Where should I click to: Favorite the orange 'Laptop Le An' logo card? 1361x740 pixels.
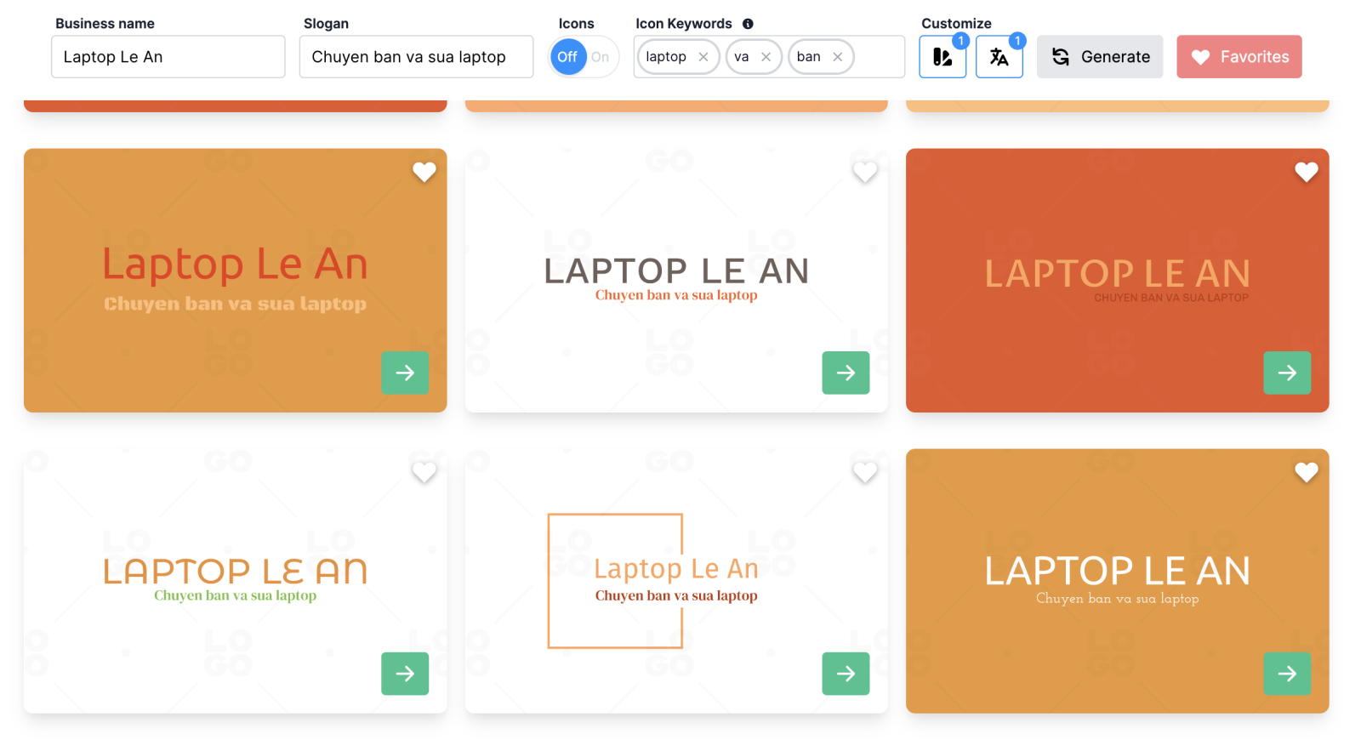pos(424,172)
